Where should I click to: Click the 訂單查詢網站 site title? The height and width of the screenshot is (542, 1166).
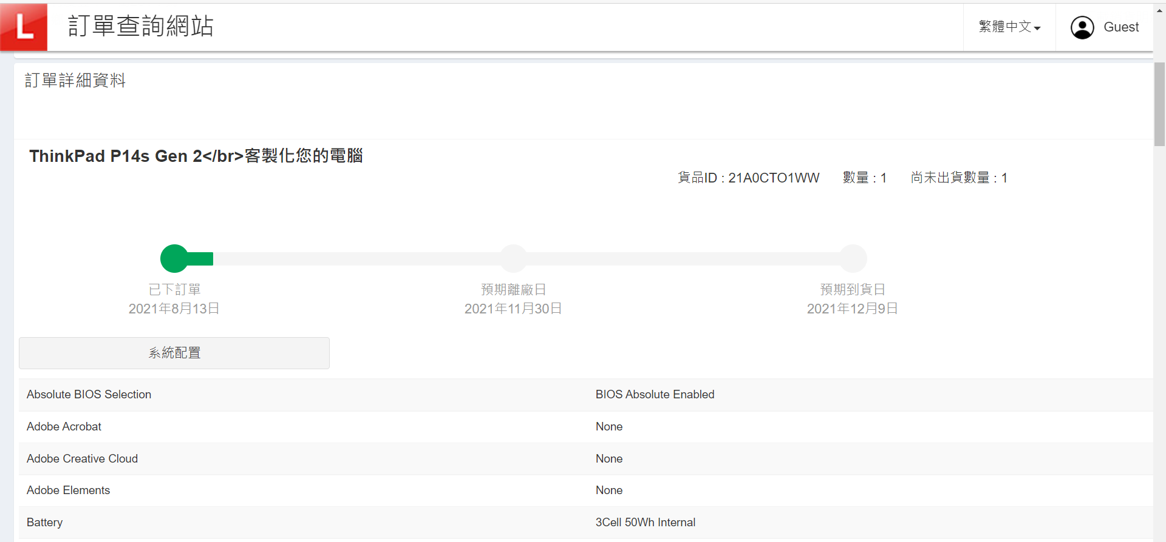pos(140,26)
